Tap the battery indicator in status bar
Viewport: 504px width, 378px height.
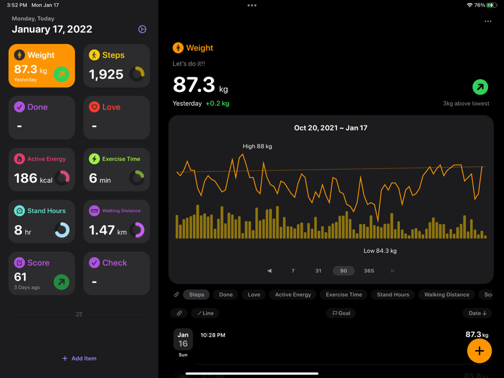491,5
